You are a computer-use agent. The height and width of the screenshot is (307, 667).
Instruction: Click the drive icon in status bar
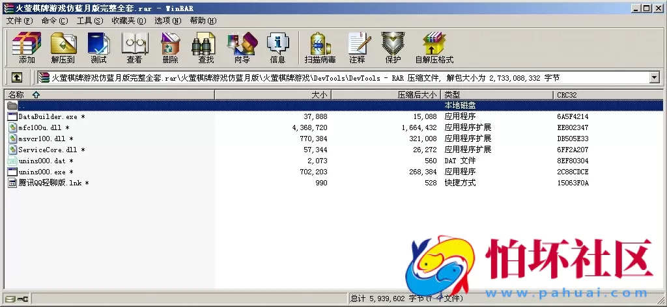(10, 299)
